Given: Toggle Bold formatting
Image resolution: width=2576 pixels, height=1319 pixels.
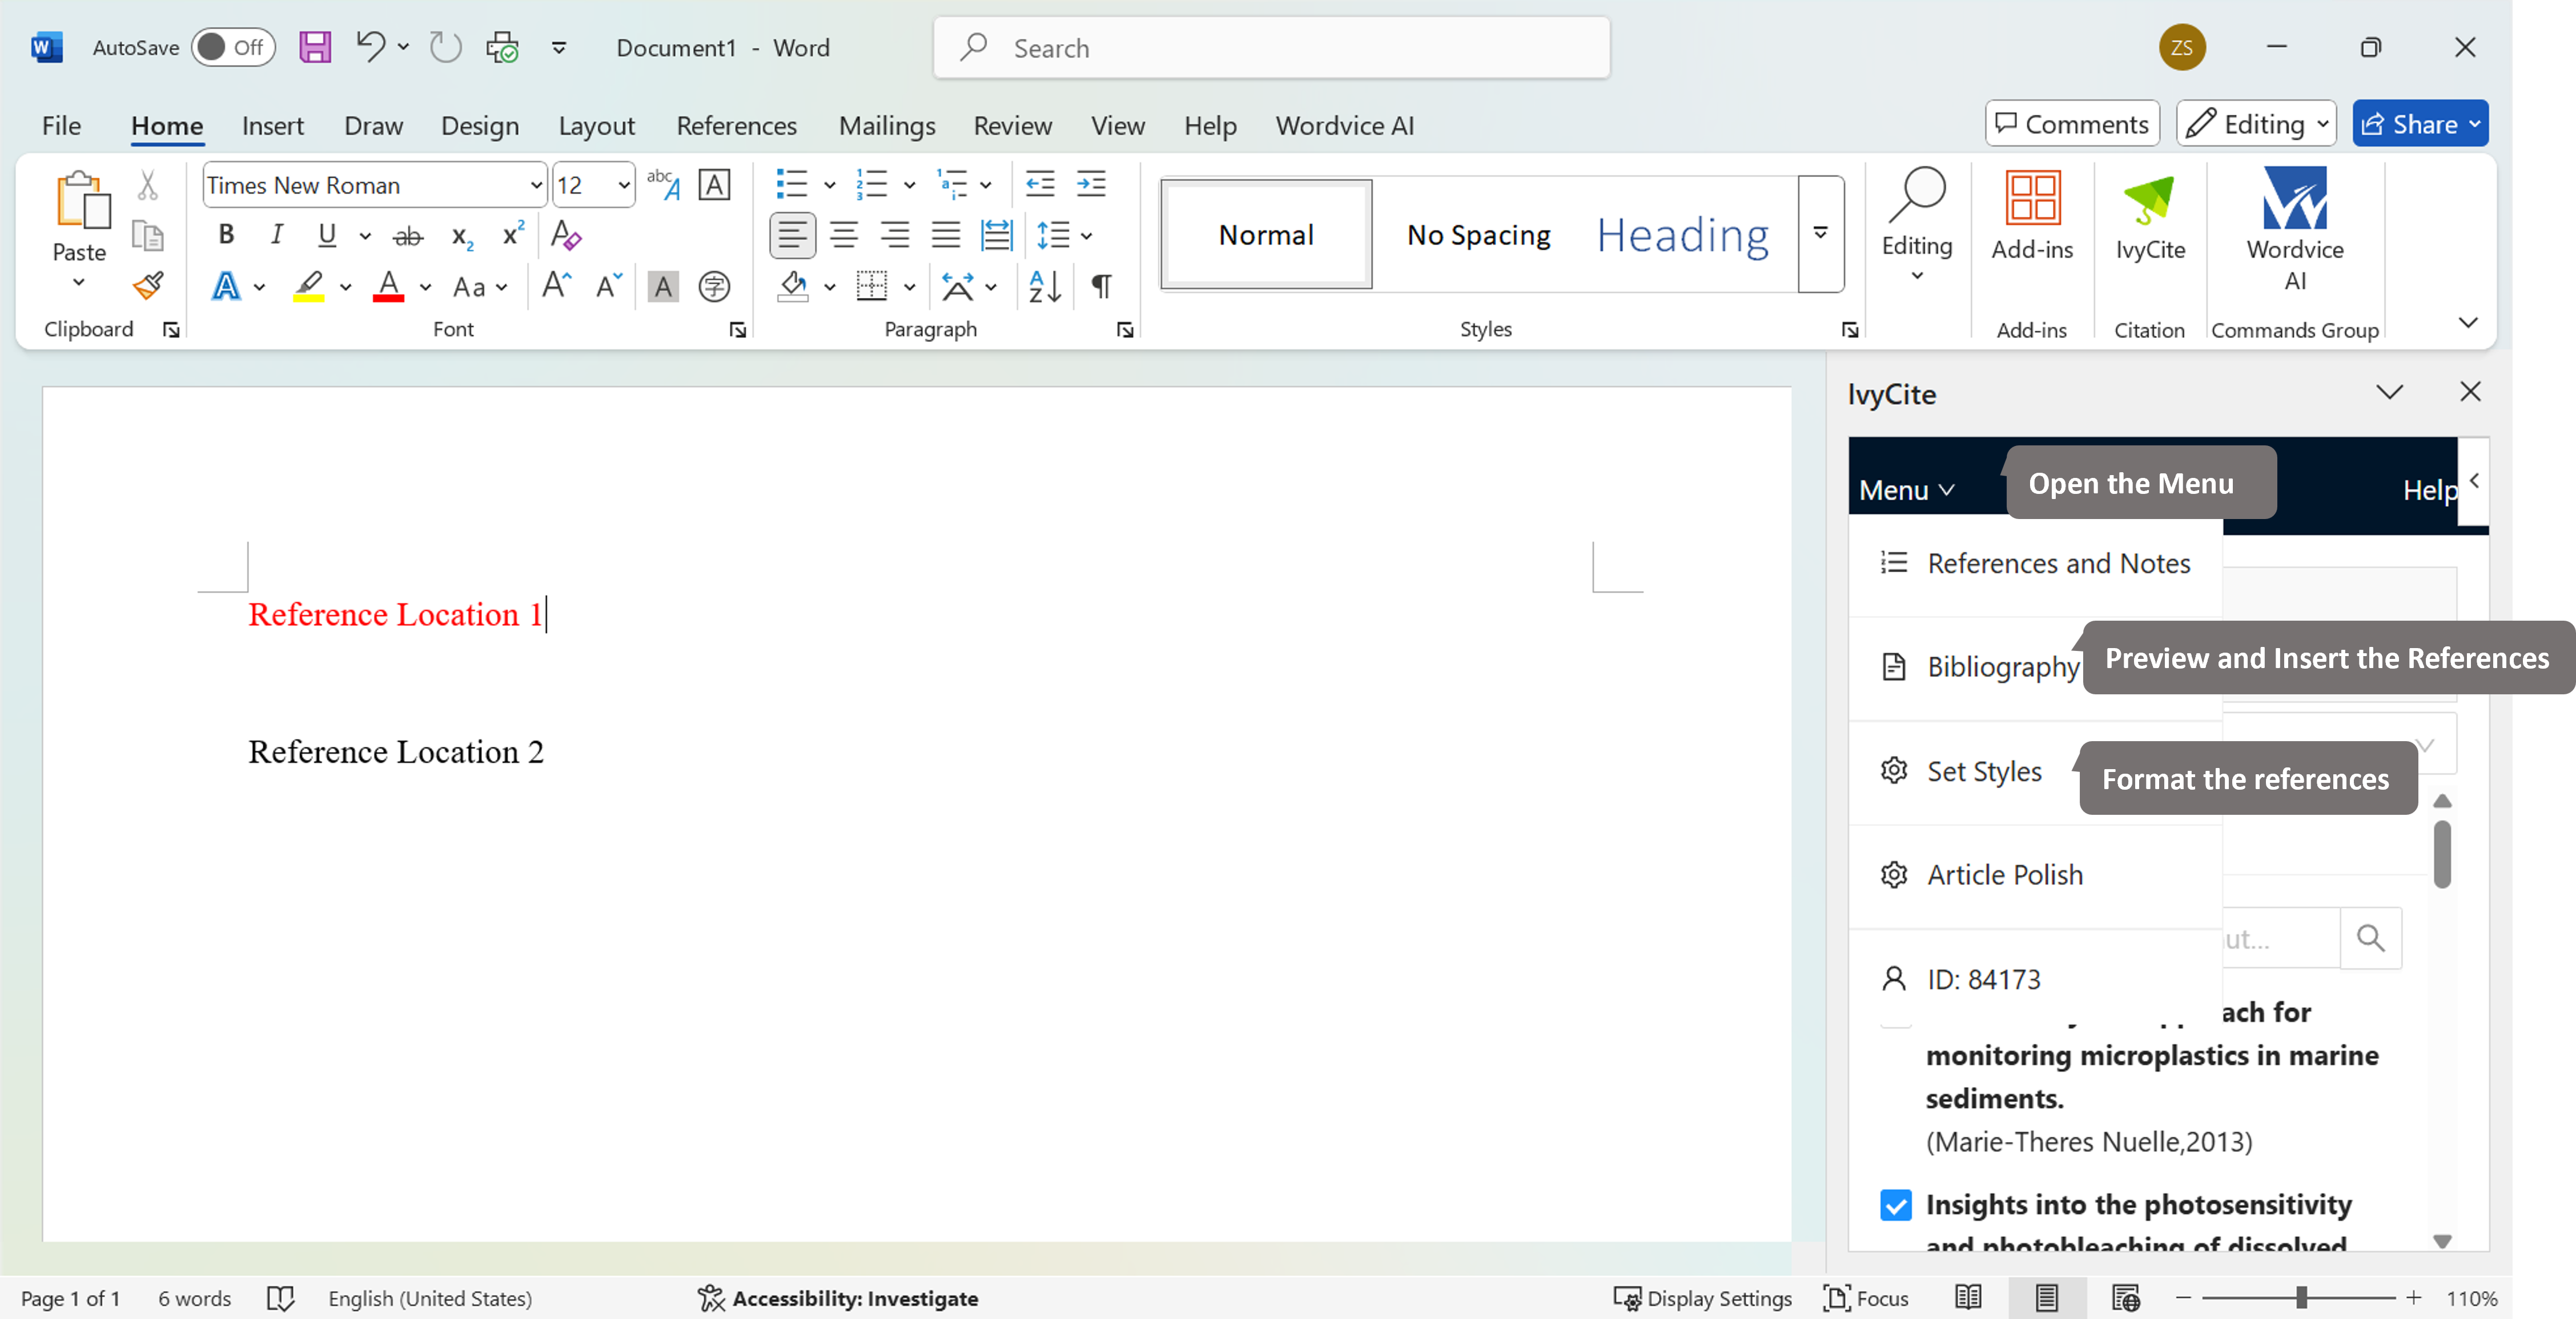Looking at the screenshot, I should [227, 235].
